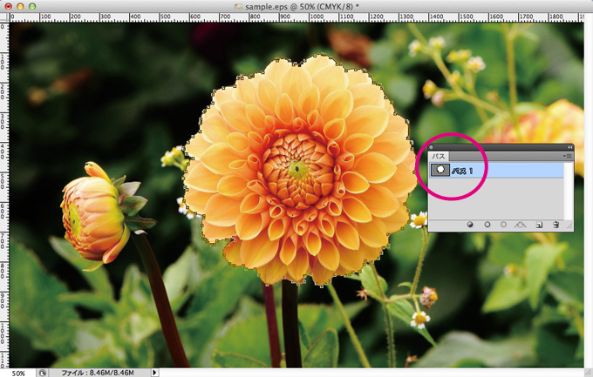Click the パス 1 path name

[462, 171]
